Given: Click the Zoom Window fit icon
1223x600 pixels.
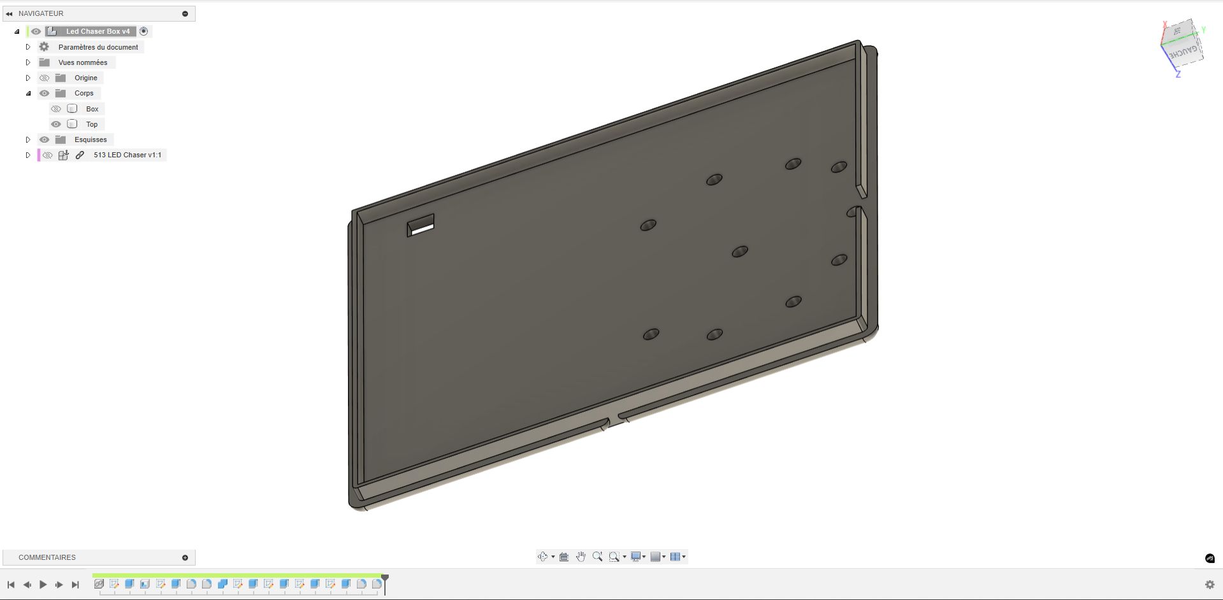Looking at the screenshot, I should (x=614, y=557).
